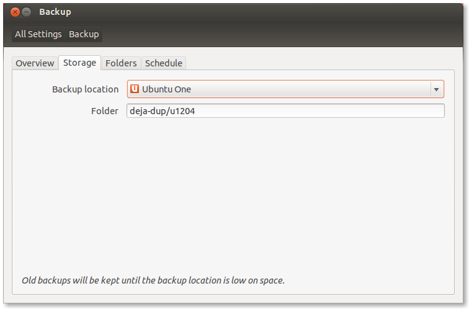Show the Schedule tab
The width and height of the screenshot is (469, 309).
(164, 63)
